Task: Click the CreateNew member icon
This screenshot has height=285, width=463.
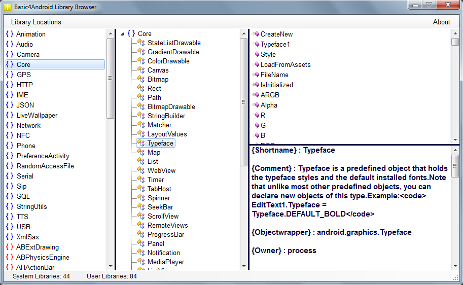Action: [256, 34]
